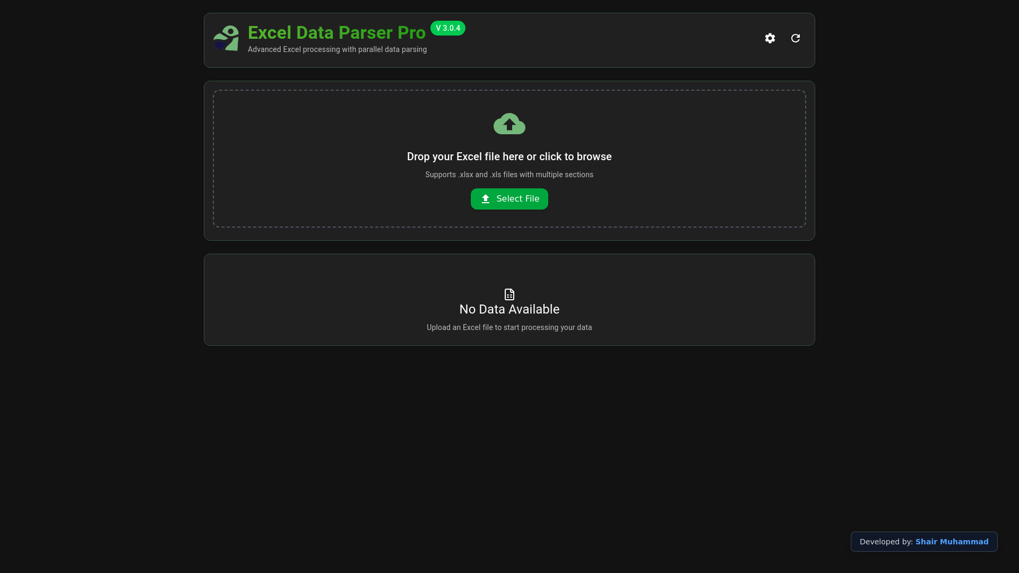Click the 'Excel Data Parser Pro' title
The width and height of the screenshot is (1019, 573).
(336, 32)
